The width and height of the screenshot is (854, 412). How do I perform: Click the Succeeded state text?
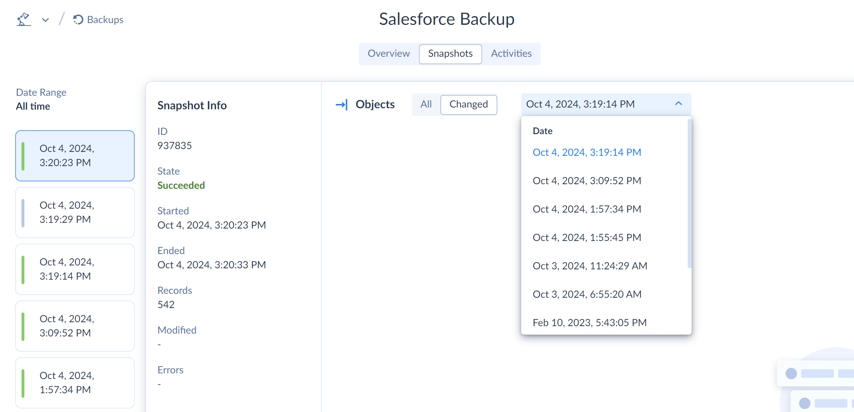(x=181, y=186)
